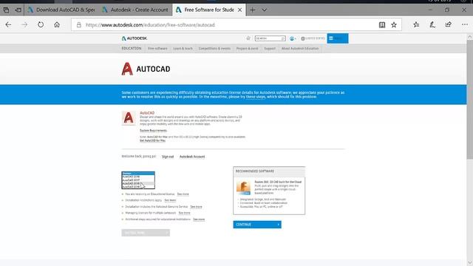473x266 pixels.
Task: Open the blue hamburger menu
Action: 338,38
